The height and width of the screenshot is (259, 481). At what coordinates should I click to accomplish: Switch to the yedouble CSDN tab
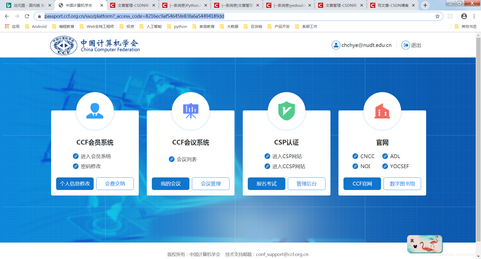[x=289, y=5]
